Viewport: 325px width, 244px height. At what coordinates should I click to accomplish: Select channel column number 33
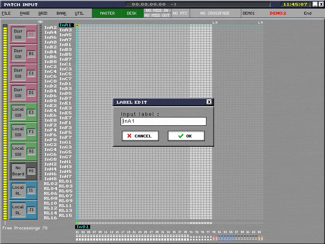click(168, 232)
